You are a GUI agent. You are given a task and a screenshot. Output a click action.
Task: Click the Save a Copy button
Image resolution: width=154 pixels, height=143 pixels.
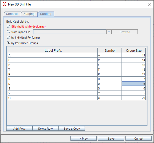(72, 128)
